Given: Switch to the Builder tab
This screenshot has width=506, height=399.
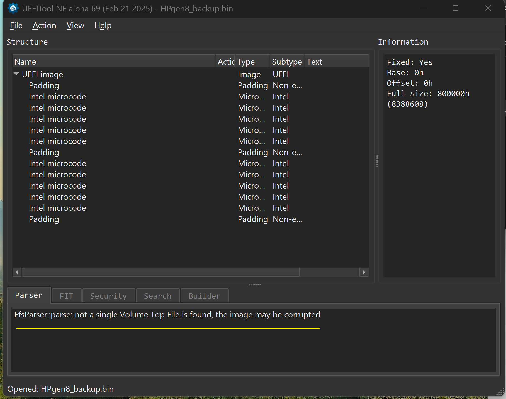Looking at the screenshot, I should point(205,296).
